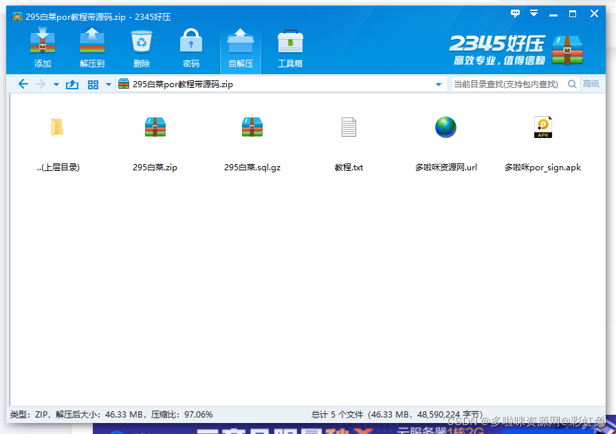Minimize the 2345好压 window
This screenshot has height=434, width=616.
553,15
